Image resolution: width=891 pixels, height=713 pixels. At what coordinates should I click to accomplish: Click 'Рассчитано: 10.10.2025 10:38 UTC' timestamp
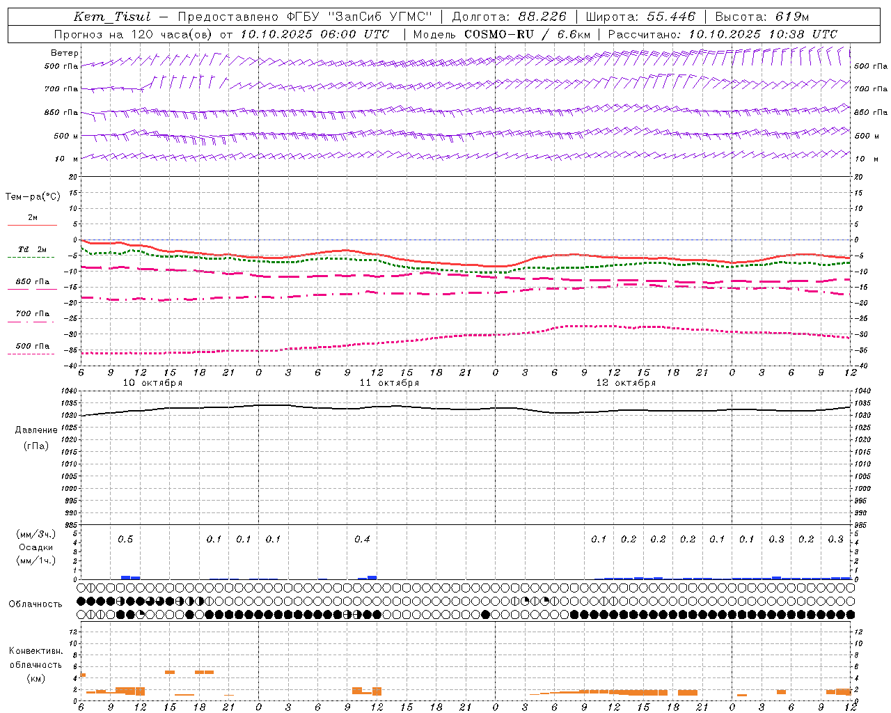pyautogui.click(x=723, y=34)
